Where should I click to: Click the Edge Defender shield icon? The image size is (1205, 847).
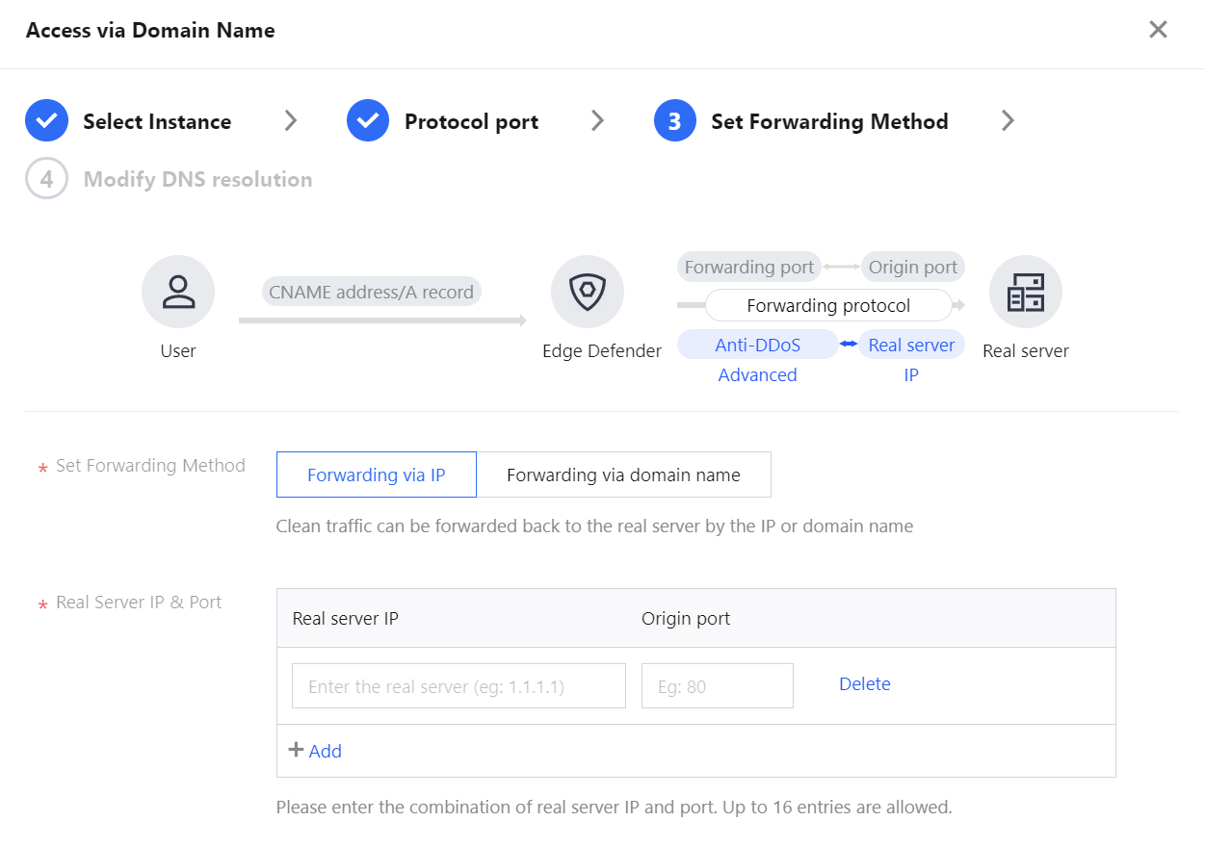click(x=588, y=292)
